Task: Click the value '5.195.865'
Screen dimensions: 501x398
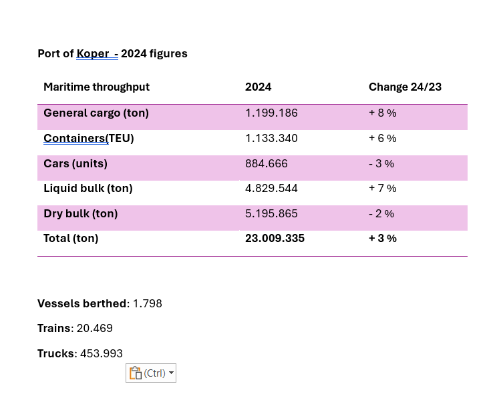Action: [271, 213]
